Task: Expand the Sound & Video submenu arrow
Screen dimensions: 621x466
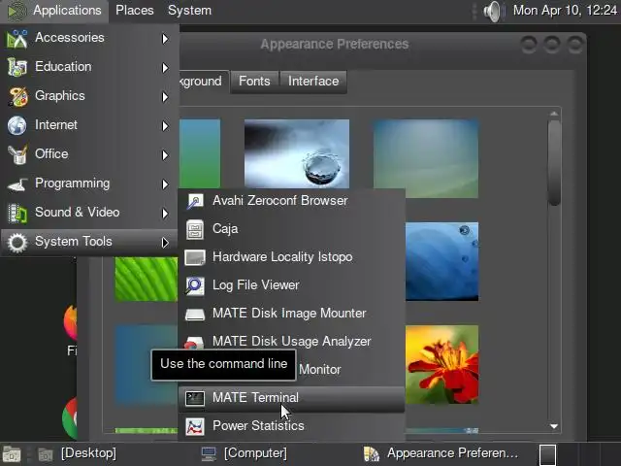Action: pos(165,214)
